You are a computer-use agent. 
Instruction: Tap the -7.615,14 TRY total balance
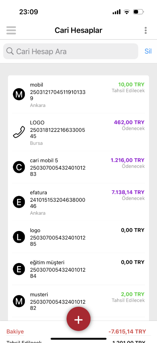tap(127, 332)
